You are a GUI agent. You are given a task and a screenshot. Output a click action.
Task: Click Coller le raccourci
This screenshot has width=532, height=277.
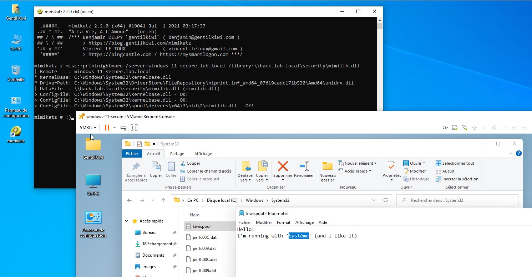pyautogui.click(x=199, y=179)
